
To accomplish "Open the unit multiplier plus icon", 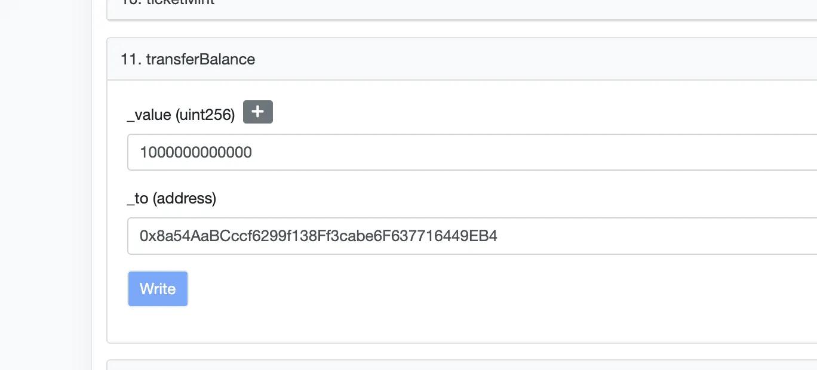I will tap(257, 112).
